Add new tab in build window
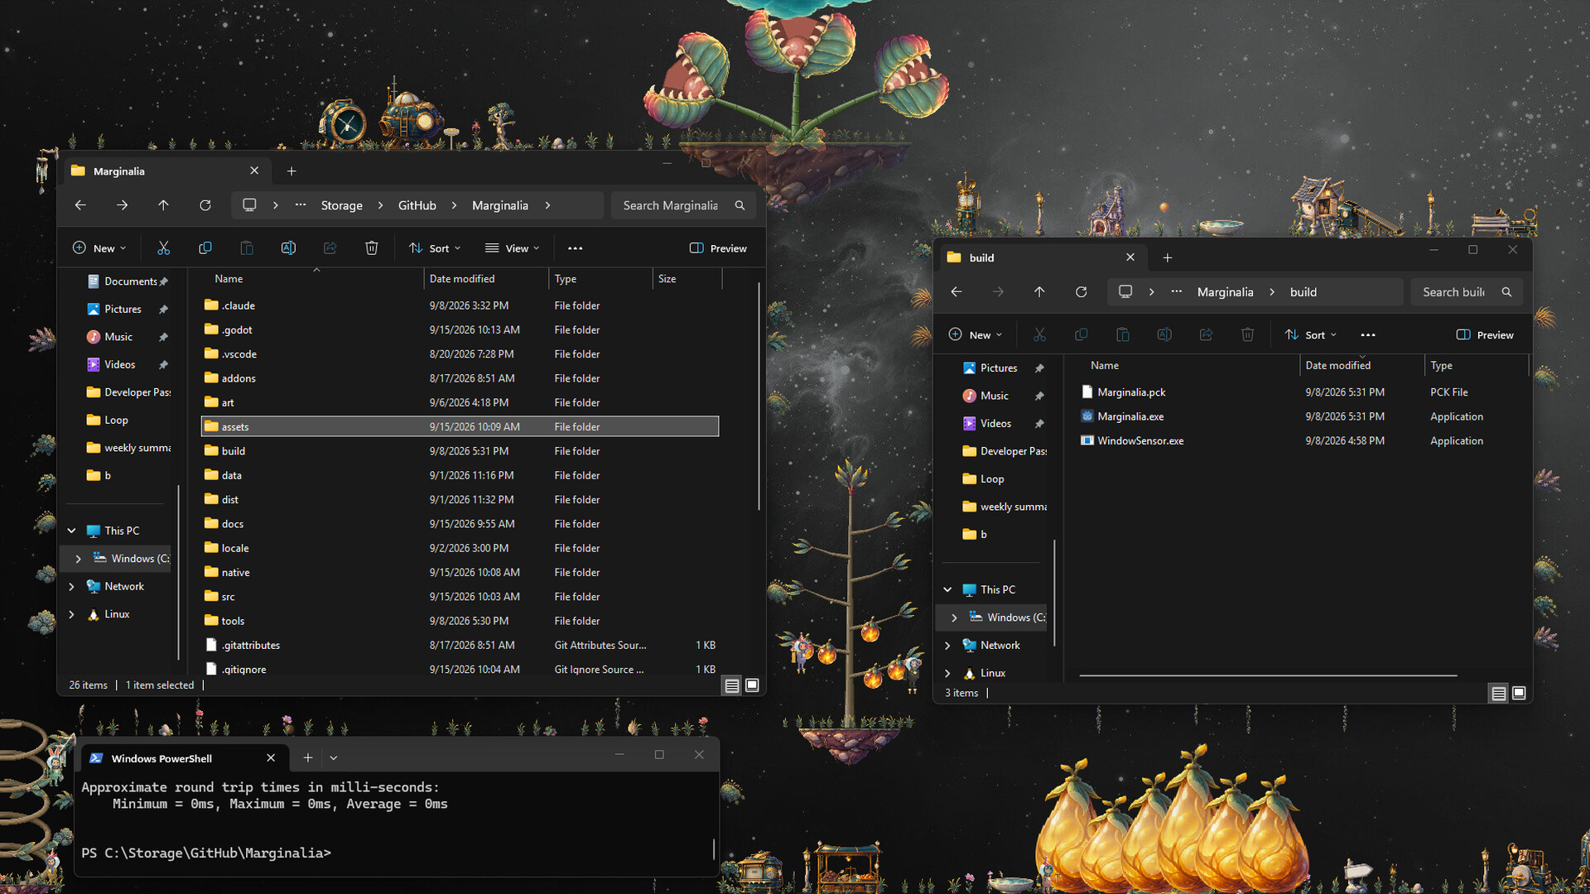1590x894 pixels. [1168, 257]
